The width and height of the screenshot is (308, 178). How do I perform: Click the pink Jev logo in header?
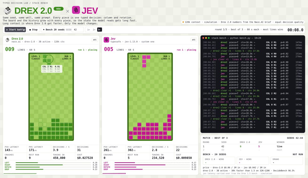pos(76,10)
